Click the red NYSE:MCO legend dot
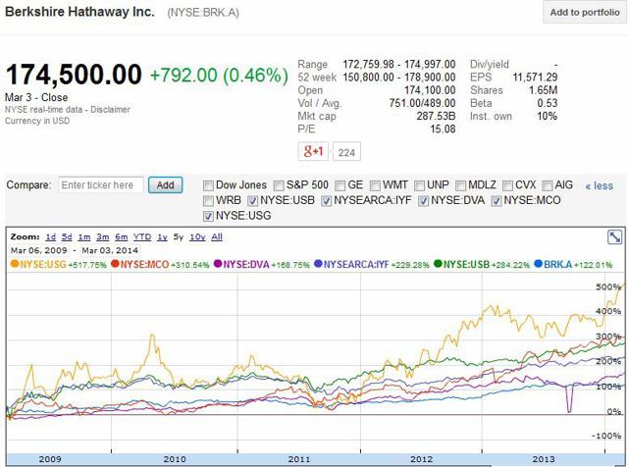 pyautogui.click(x=116, y=264)
